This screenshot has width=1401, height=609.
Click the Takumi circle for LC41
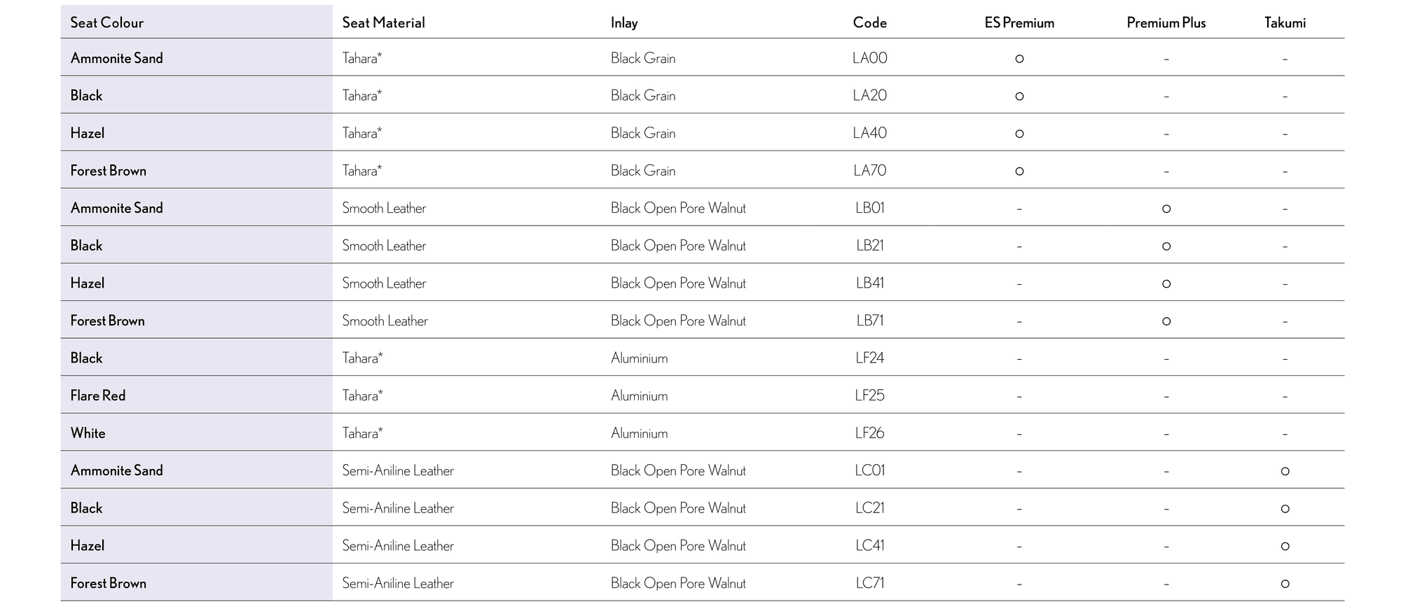[1285, 546]
